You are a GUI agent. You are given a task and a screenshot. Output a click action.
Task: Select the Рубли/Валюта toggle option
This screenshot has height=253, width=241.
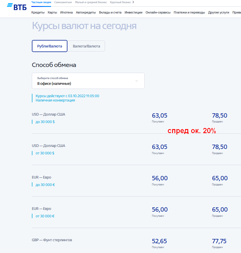coord(49,46)
